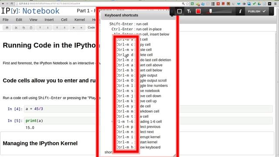This screenshot has width=279, height=157.
Task: Click the green checkmark extension icon
Action: click(254, 4)
